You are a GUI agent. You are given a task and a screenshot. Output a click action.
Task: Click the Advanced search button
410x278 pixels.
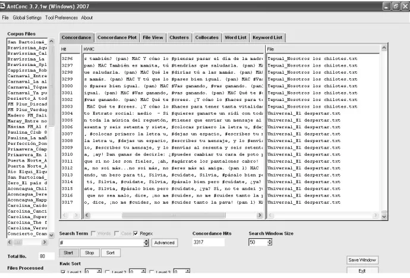pyautogui.click(x=165, y=243)
